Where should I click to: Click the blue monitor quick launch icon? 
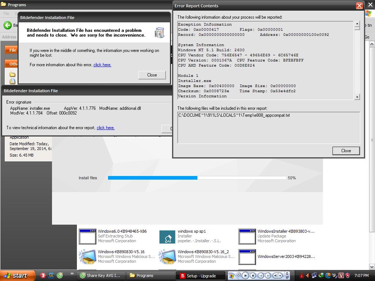(x=51, y=276)
